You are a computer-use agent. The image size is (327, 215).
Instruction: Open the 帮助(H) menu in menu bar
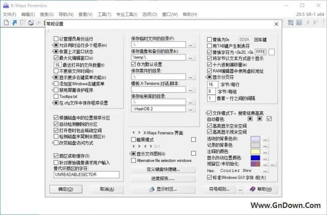pos(190,14)
